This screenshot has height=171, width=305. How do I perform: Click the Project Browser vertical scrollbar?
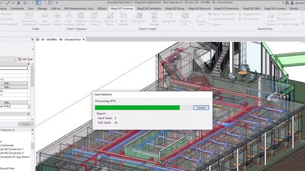coord(32,146)
